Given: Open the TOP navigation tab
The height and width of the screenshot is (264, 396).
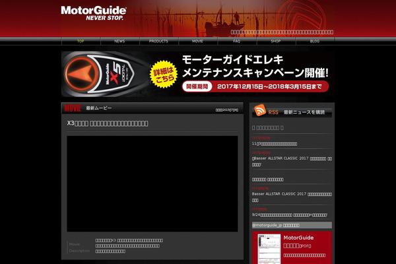Looking at the screenshot, I should click(81, 41).
